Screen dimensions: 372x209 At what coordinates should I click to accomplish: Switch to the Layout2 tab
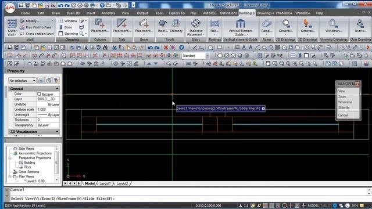pos(122,183)
